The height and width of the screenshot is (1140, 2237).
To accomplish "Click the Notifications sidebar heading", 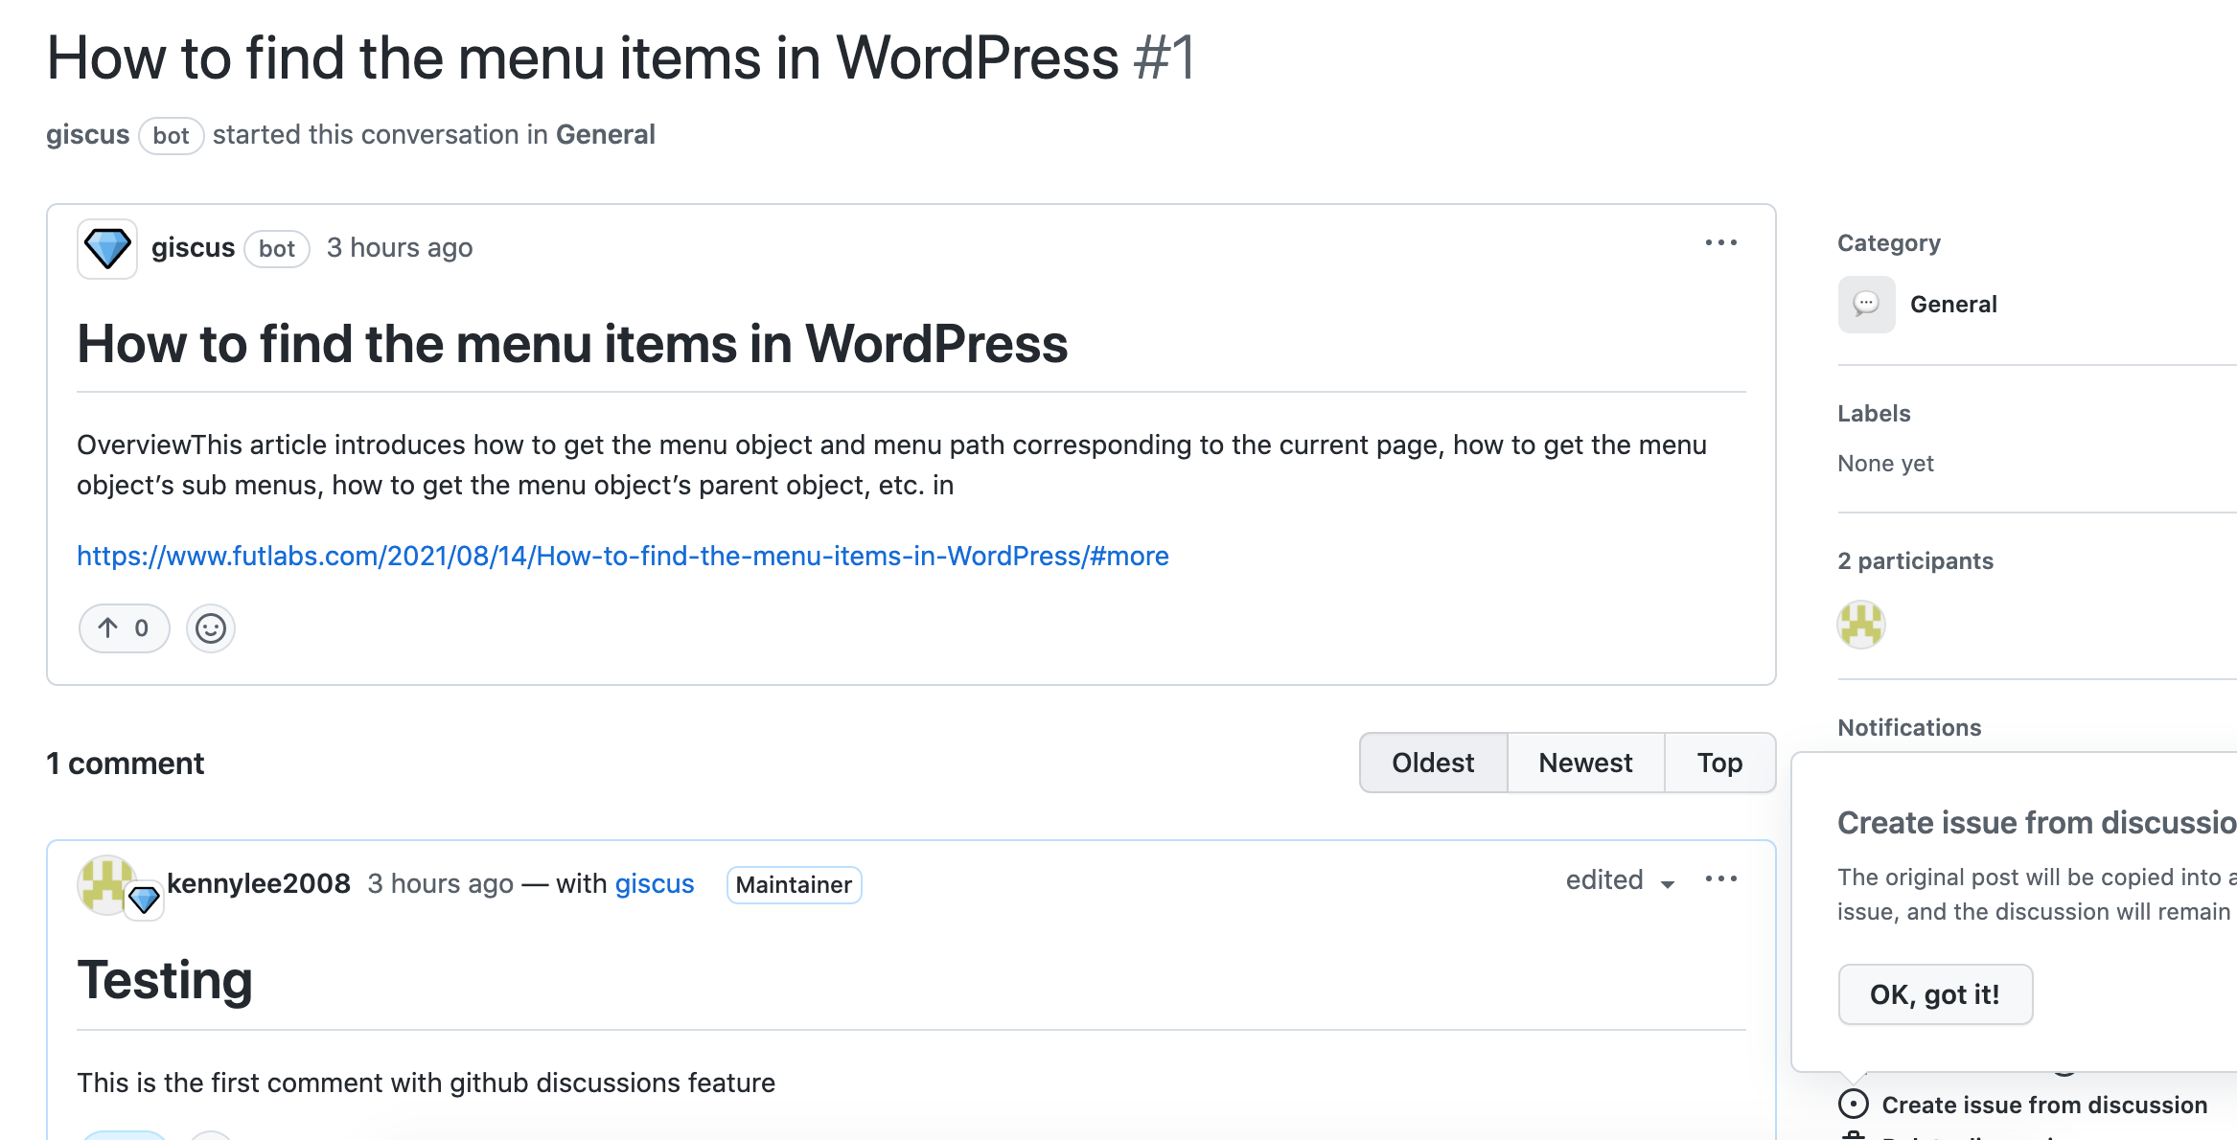I will [1909, 727].
